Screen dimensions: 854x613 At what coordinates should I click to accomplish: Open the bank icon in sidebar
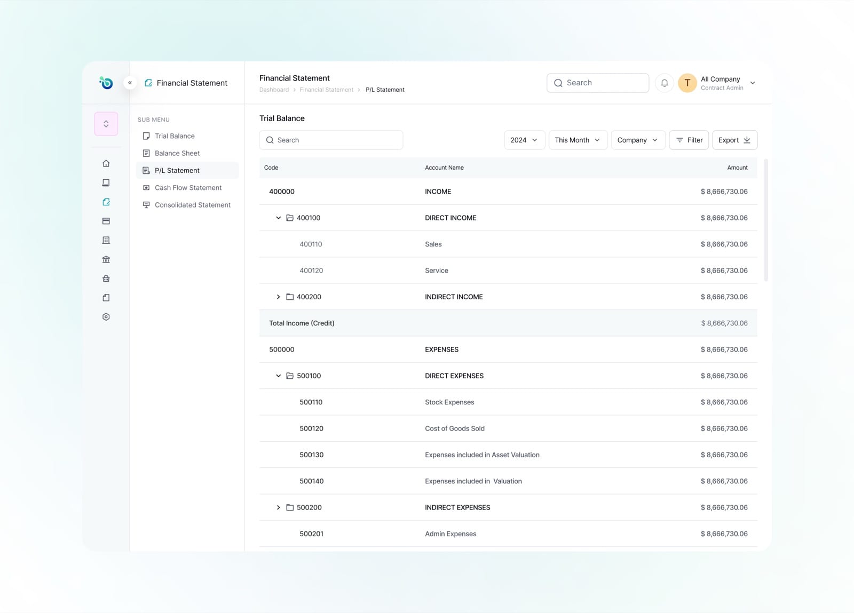pyautogui.click(x=106, y=259)
